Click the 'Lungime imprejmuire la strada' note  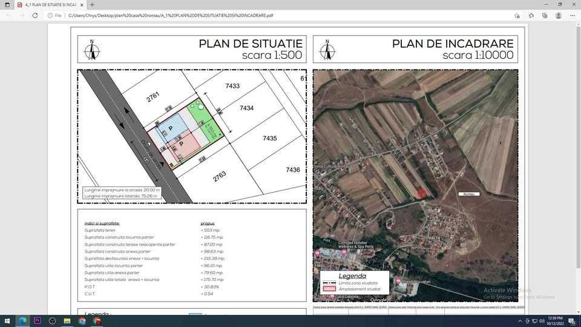[122, 190]
